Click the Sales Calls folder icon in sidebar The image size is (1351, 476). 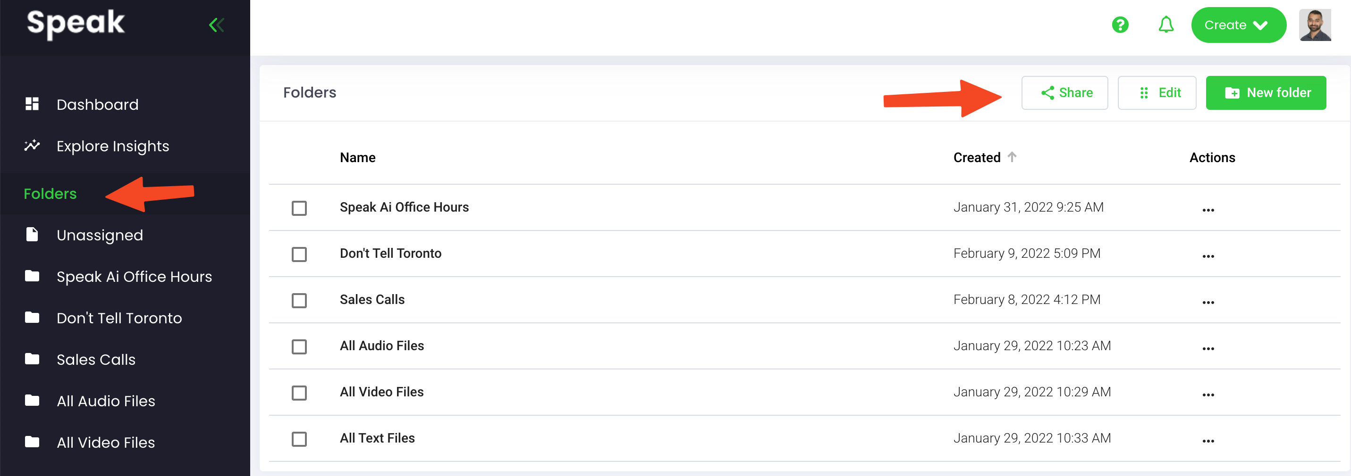pyautogui.click(x=32, y=359)
